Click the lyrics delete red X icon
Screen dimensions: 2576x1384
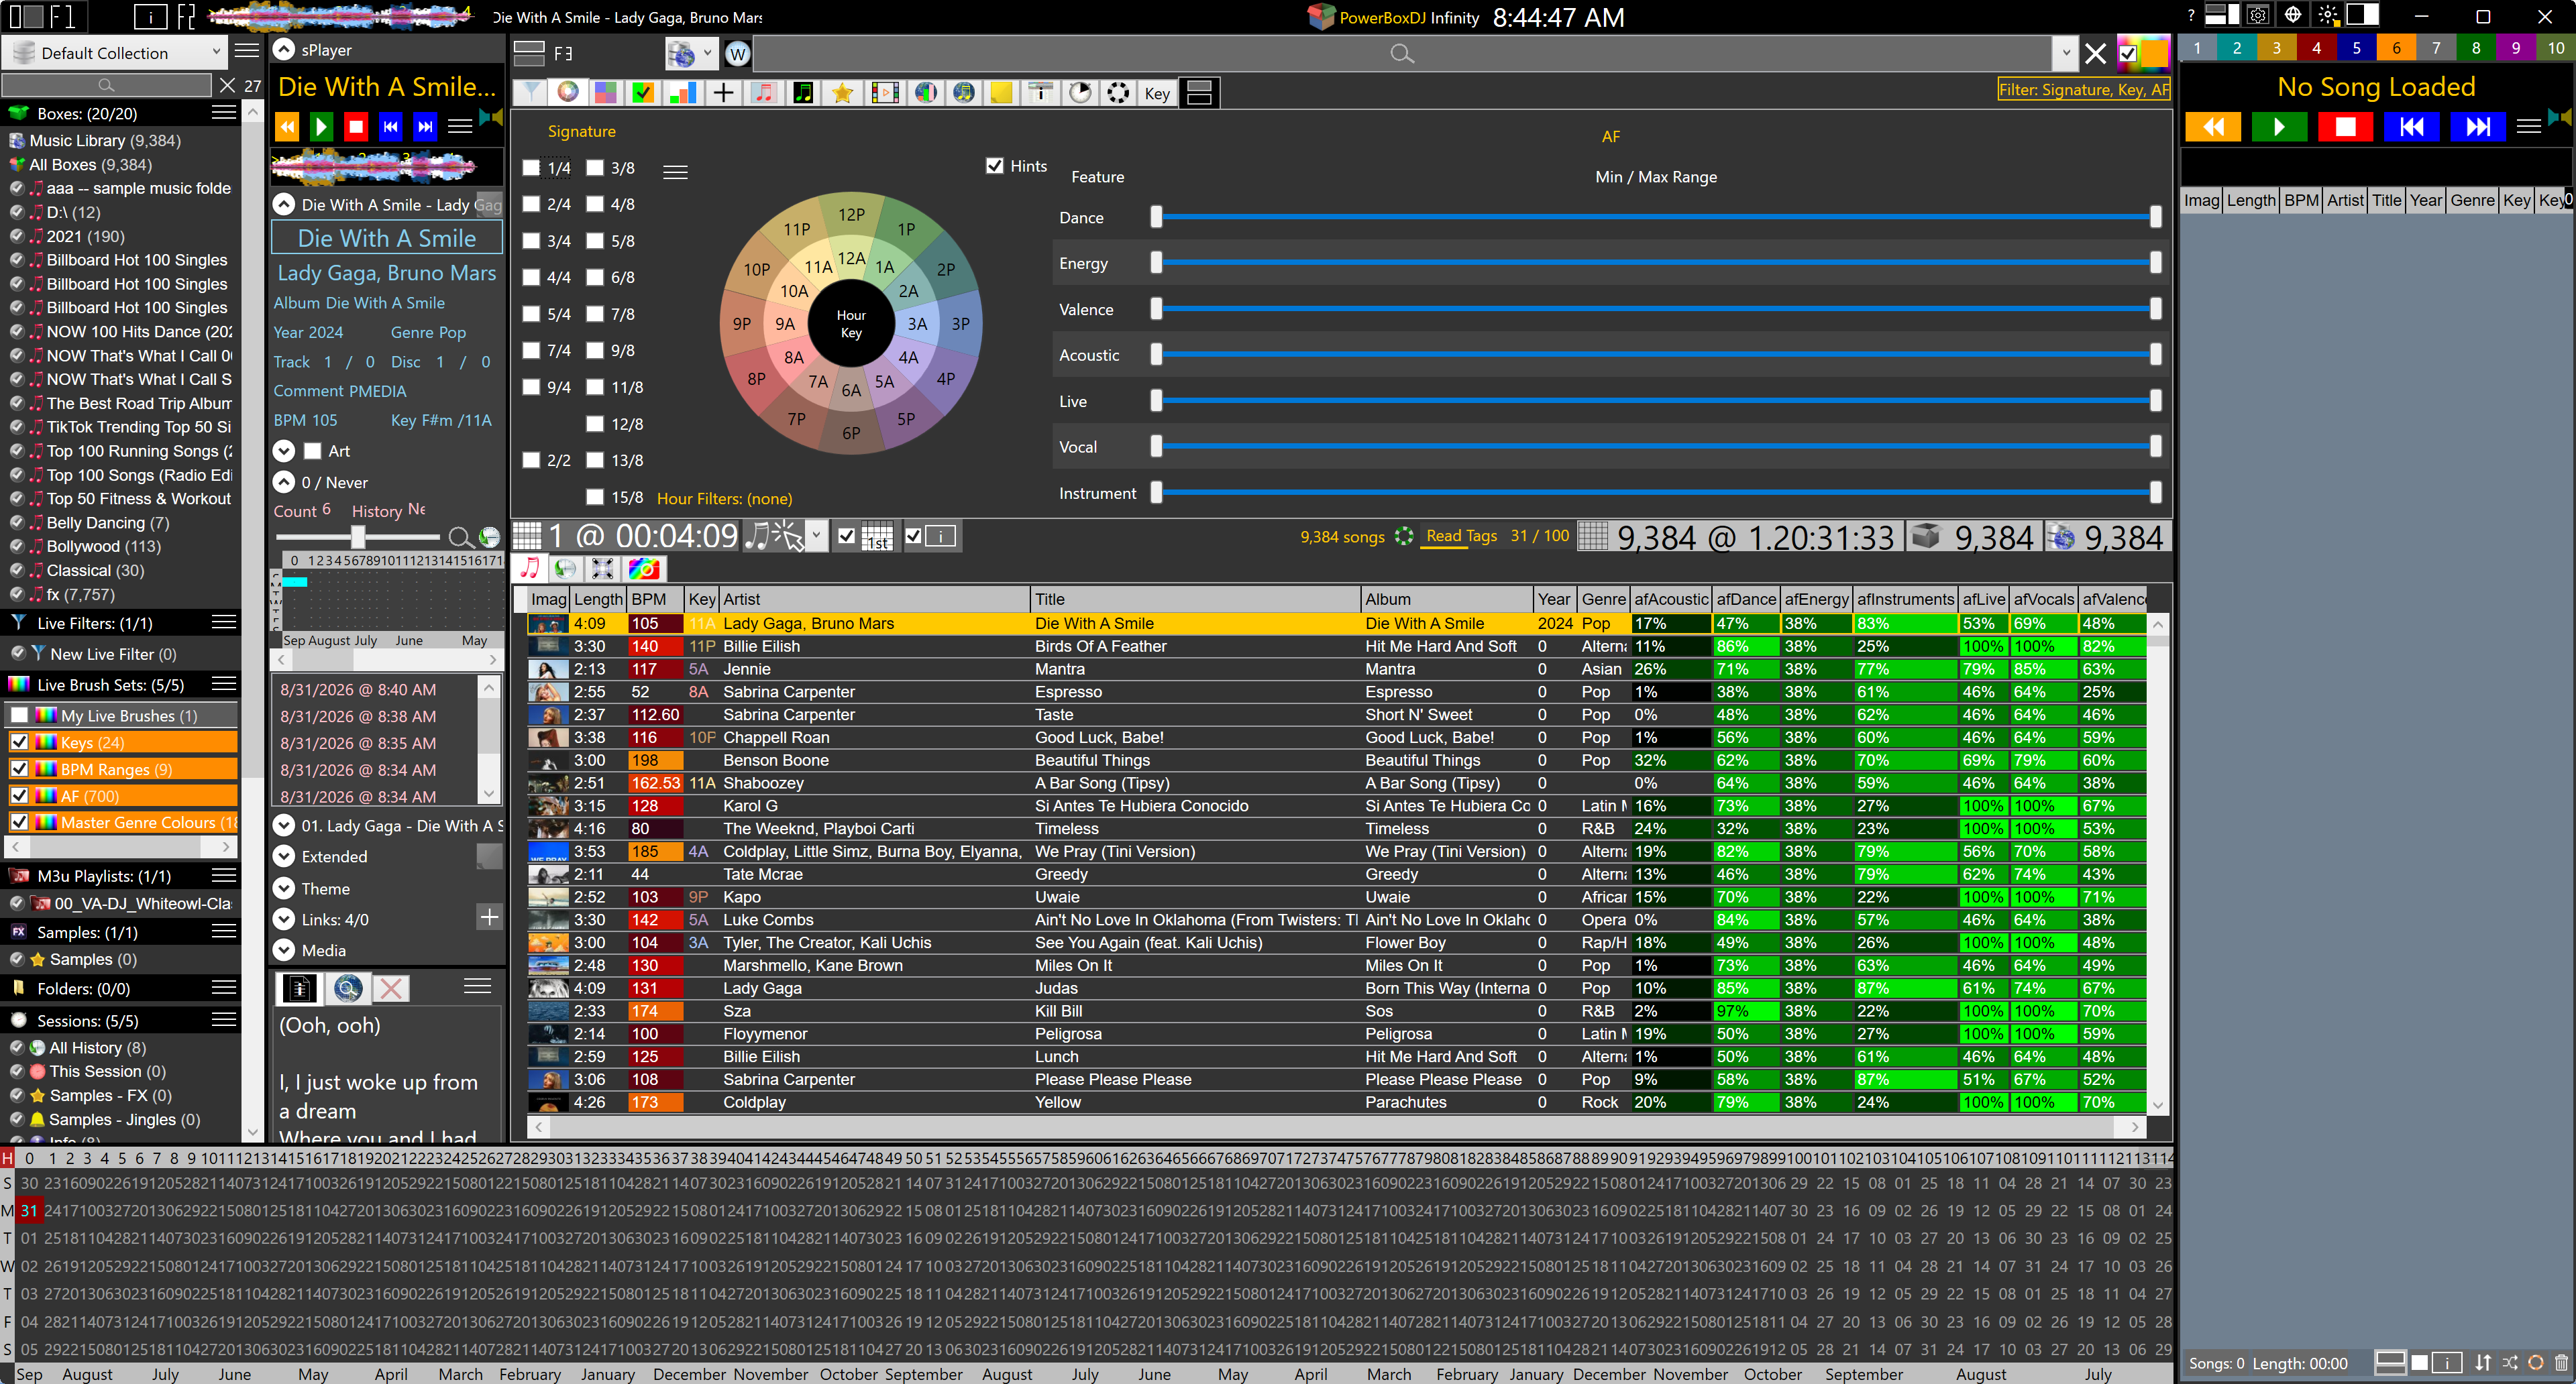click(x=392, y=988)
